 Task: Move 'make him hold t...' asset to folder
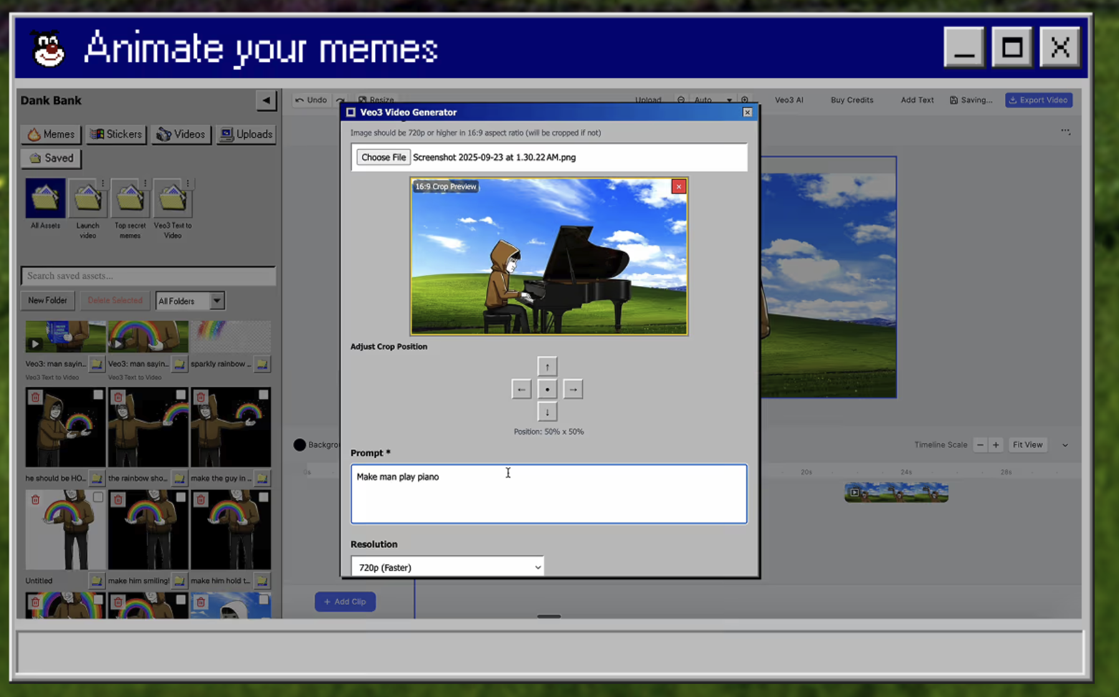[262, 580]
